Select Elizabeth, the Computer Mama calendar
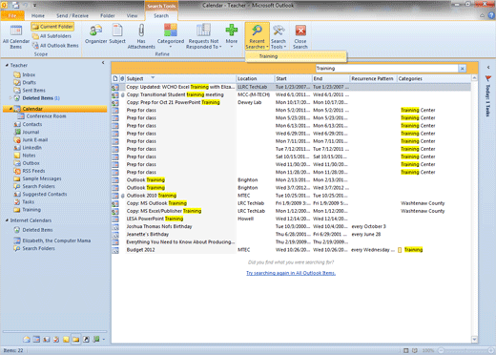Viewport: 496px width, 355px height. pos(56,240)
